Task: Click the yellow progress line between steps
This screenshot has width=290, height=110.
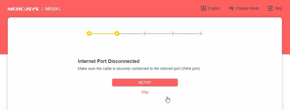Action: pyautogui.click(x=103, y=34)
